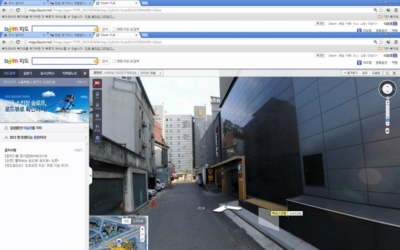Open the 지하철노선 subway lines tab
This screenshot has width=400, height=250.
pos(69,73)
